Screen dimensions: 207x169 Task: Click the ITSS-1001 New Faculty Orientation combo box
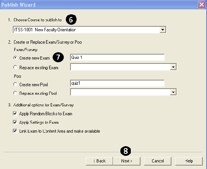[89, 30]
